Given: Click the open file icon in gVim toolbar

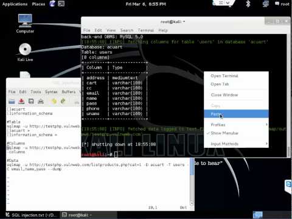Looking at the screenshot, I should click(x=12, y=101).
